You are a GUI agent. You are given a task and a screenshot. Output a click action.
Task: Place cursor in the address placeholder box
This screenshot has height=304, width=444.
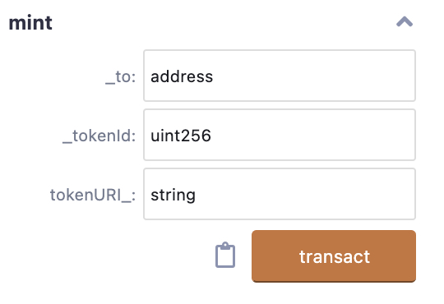click(280, 76)
